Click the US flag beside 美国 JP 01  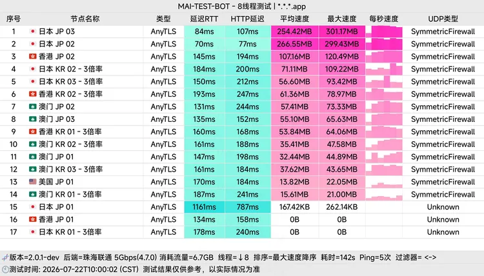click(x=33, y=182)
